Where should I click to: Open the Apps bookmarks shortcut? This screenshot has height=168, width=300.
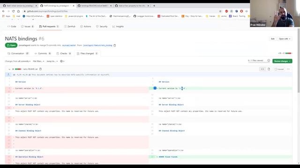[6, 16]
